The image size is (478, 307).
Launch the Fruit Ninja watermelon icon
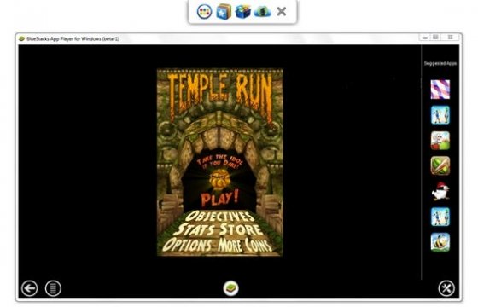(440, 166)
